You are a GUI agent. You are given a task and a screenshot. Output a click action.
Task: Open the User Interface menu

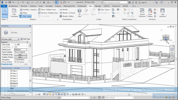pyautogui.click(x=162, y=13)
